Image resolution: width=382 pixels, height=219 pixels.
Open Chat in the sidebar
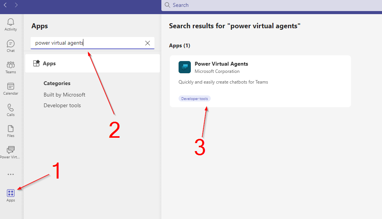pos(11,46)
